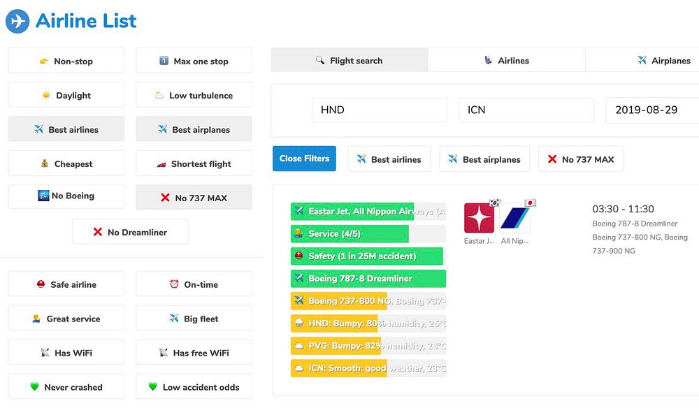Click the cloud icon on Low turbulence
699x408 pixels.
tap(159, 95)
